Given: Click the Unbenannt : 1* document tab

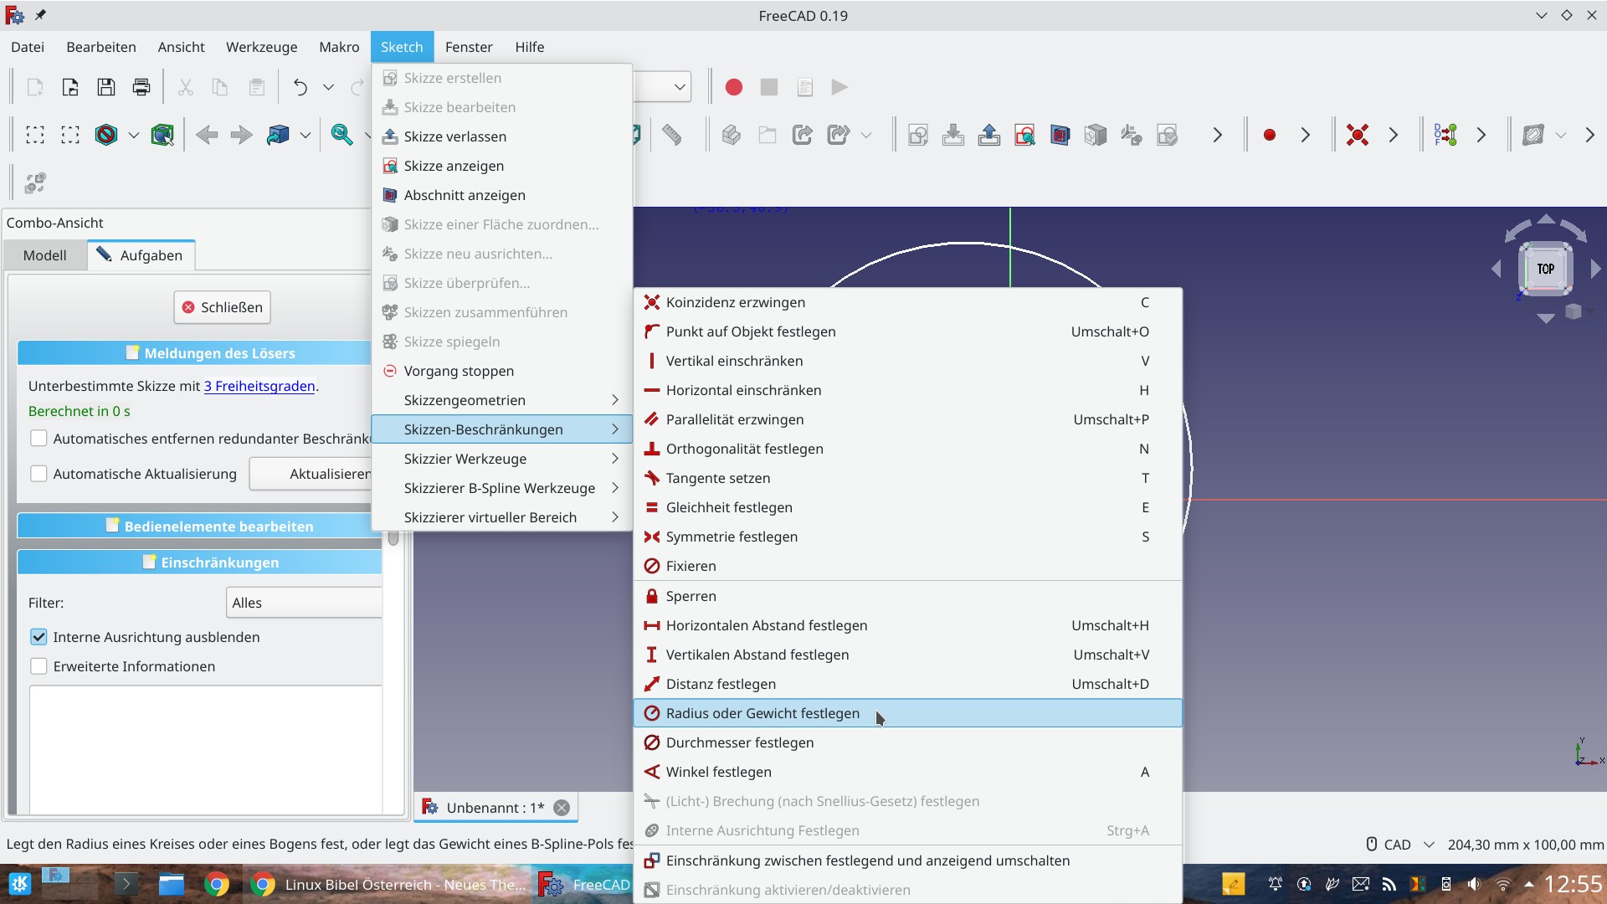Looking at the screenshot, I should coord(495,808).
